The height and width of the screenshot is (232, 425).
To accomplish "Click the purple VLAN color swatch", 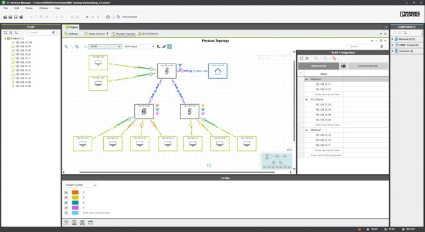I will (x=75, y=208).
